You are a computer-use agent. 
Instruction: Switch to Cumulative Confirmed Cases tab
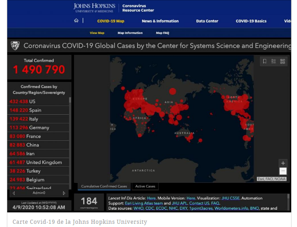(x=104, y=186)
